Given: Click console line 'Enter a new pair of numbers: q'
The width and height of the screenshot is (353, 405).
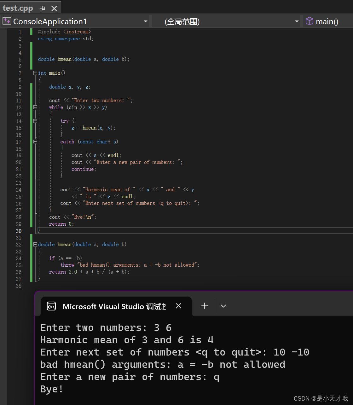Looking at the screenshot, I should pyautogui.click(x=130, y=377).
